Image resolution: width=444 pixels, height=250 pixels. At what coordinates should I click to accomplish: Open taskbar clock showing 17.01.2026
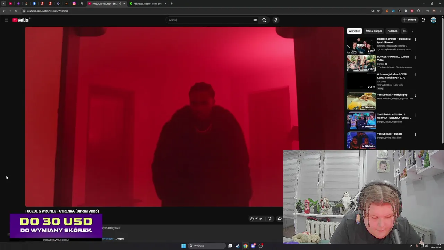pos(436,246)
